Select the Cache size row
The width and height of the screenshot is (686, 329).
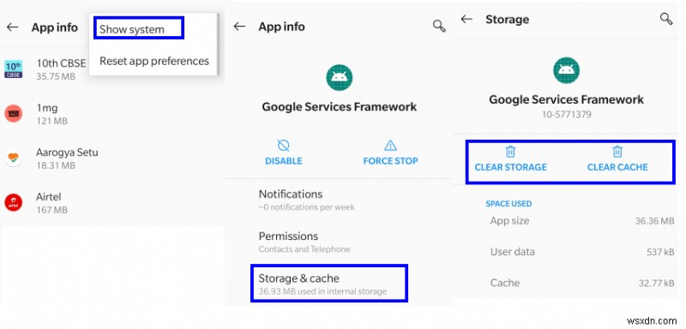tap(582, 283)
